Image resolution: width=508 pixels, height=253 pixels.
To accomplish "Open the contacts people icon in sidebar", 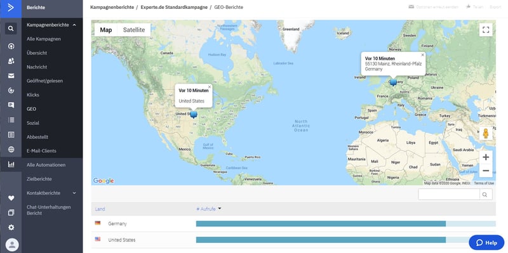I will [11, 61].
